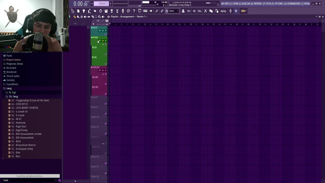This screenshot has width=325, height=183.
Task: Open the yellow color selector dropdown in toolbar
Action: (243, 11)
